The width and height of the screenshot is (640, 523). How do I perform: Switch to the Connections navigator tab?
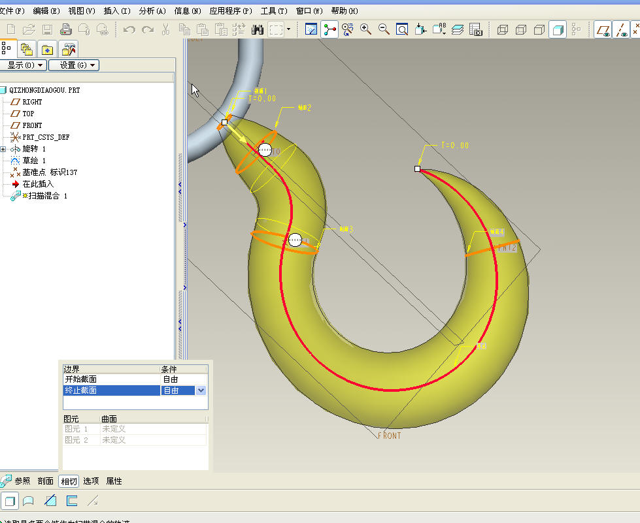pos(68,50)
